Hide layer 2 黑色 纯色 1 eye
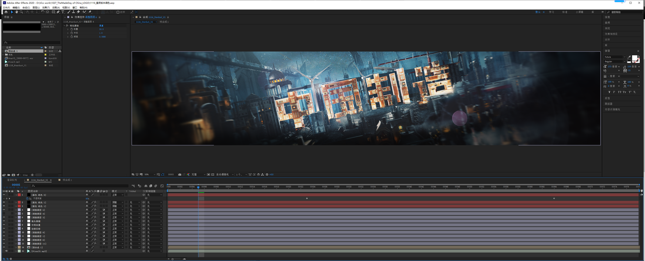Viewport: 645px width, 261px height. tap(4, 202)
